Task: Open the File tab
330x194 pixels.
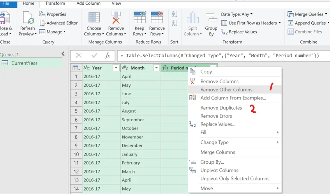Action: (6, 3)
